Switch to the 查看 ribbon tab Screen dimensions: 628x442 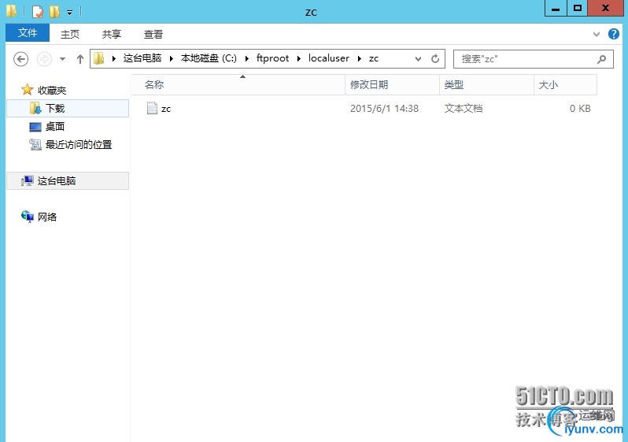click(x=153, y=34)
